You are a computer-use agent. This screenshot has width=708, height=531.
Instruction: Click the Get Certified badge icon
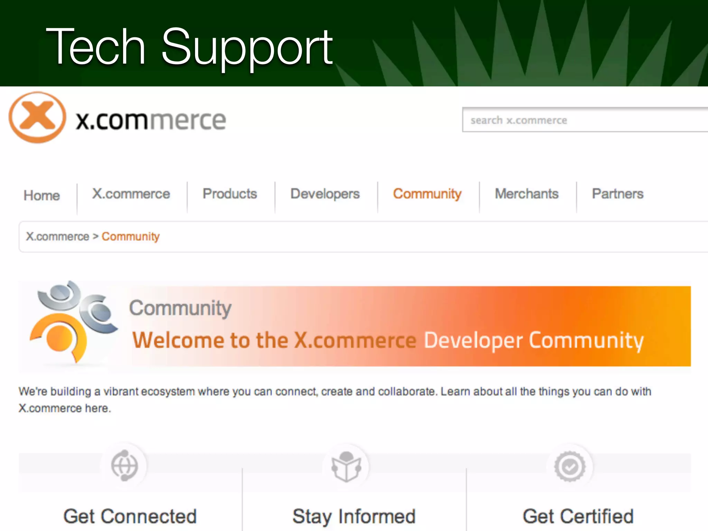(x=570, y=466)
